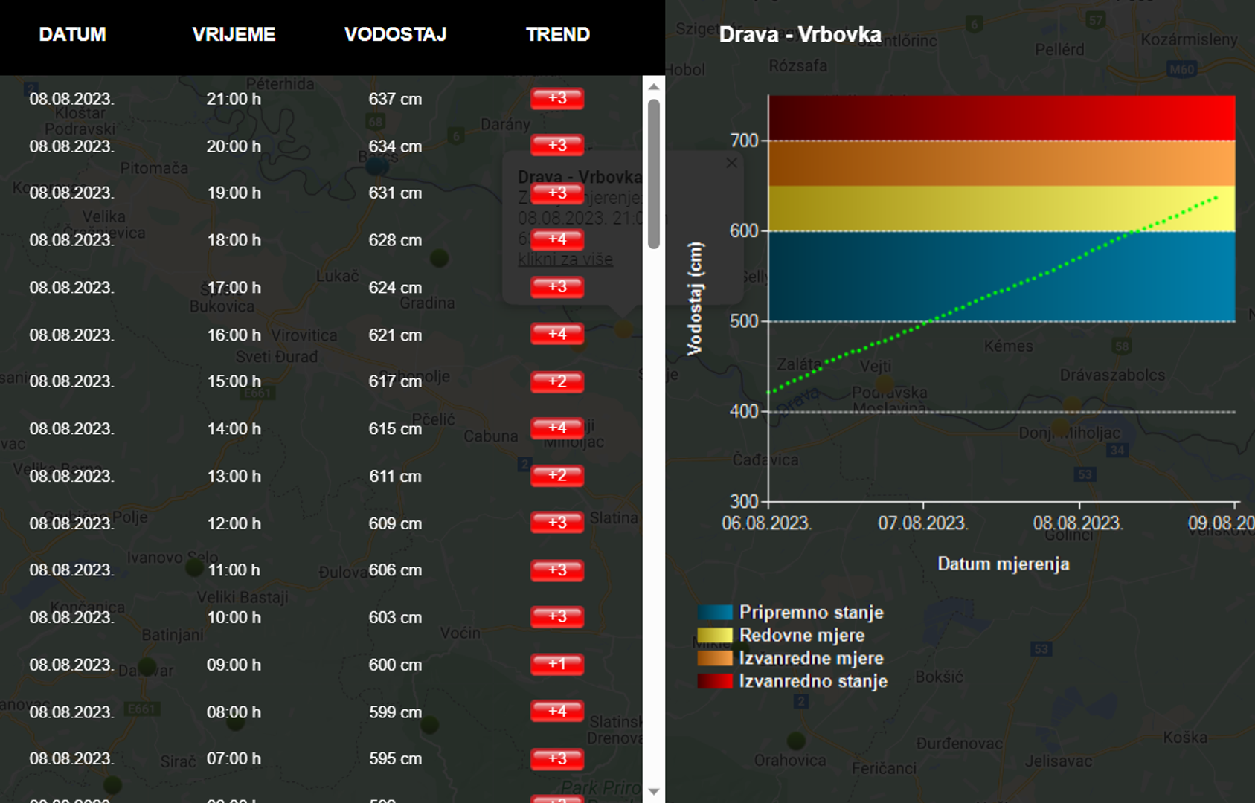Viewport: 1255px width, 803px height.
Task: Click the +4 trend badge for 16:00 h
Action: [557, 334]
